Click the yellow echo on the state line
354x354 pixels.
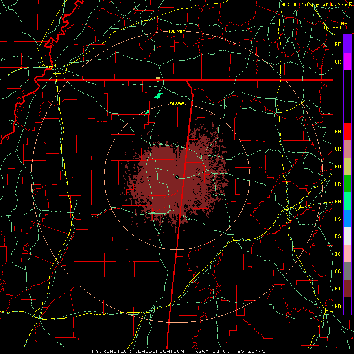(x=159, y=79)
